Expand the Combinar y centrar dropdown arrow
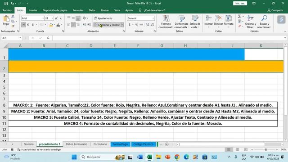This screenshot has height=162, width=288. 122,25
